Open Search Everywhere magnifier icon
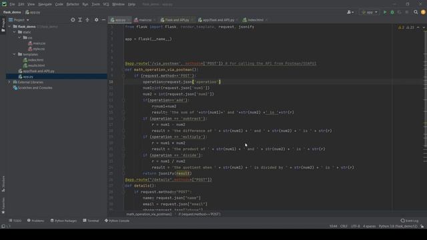427x240 pixels. click(416, 12)
